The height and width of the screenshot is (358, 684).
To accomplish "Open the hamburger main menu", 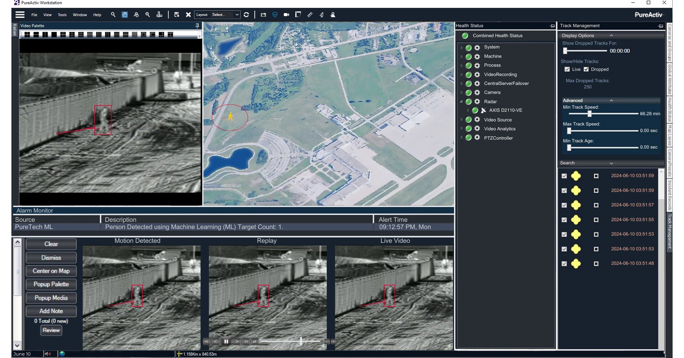I will coord(20,15).
